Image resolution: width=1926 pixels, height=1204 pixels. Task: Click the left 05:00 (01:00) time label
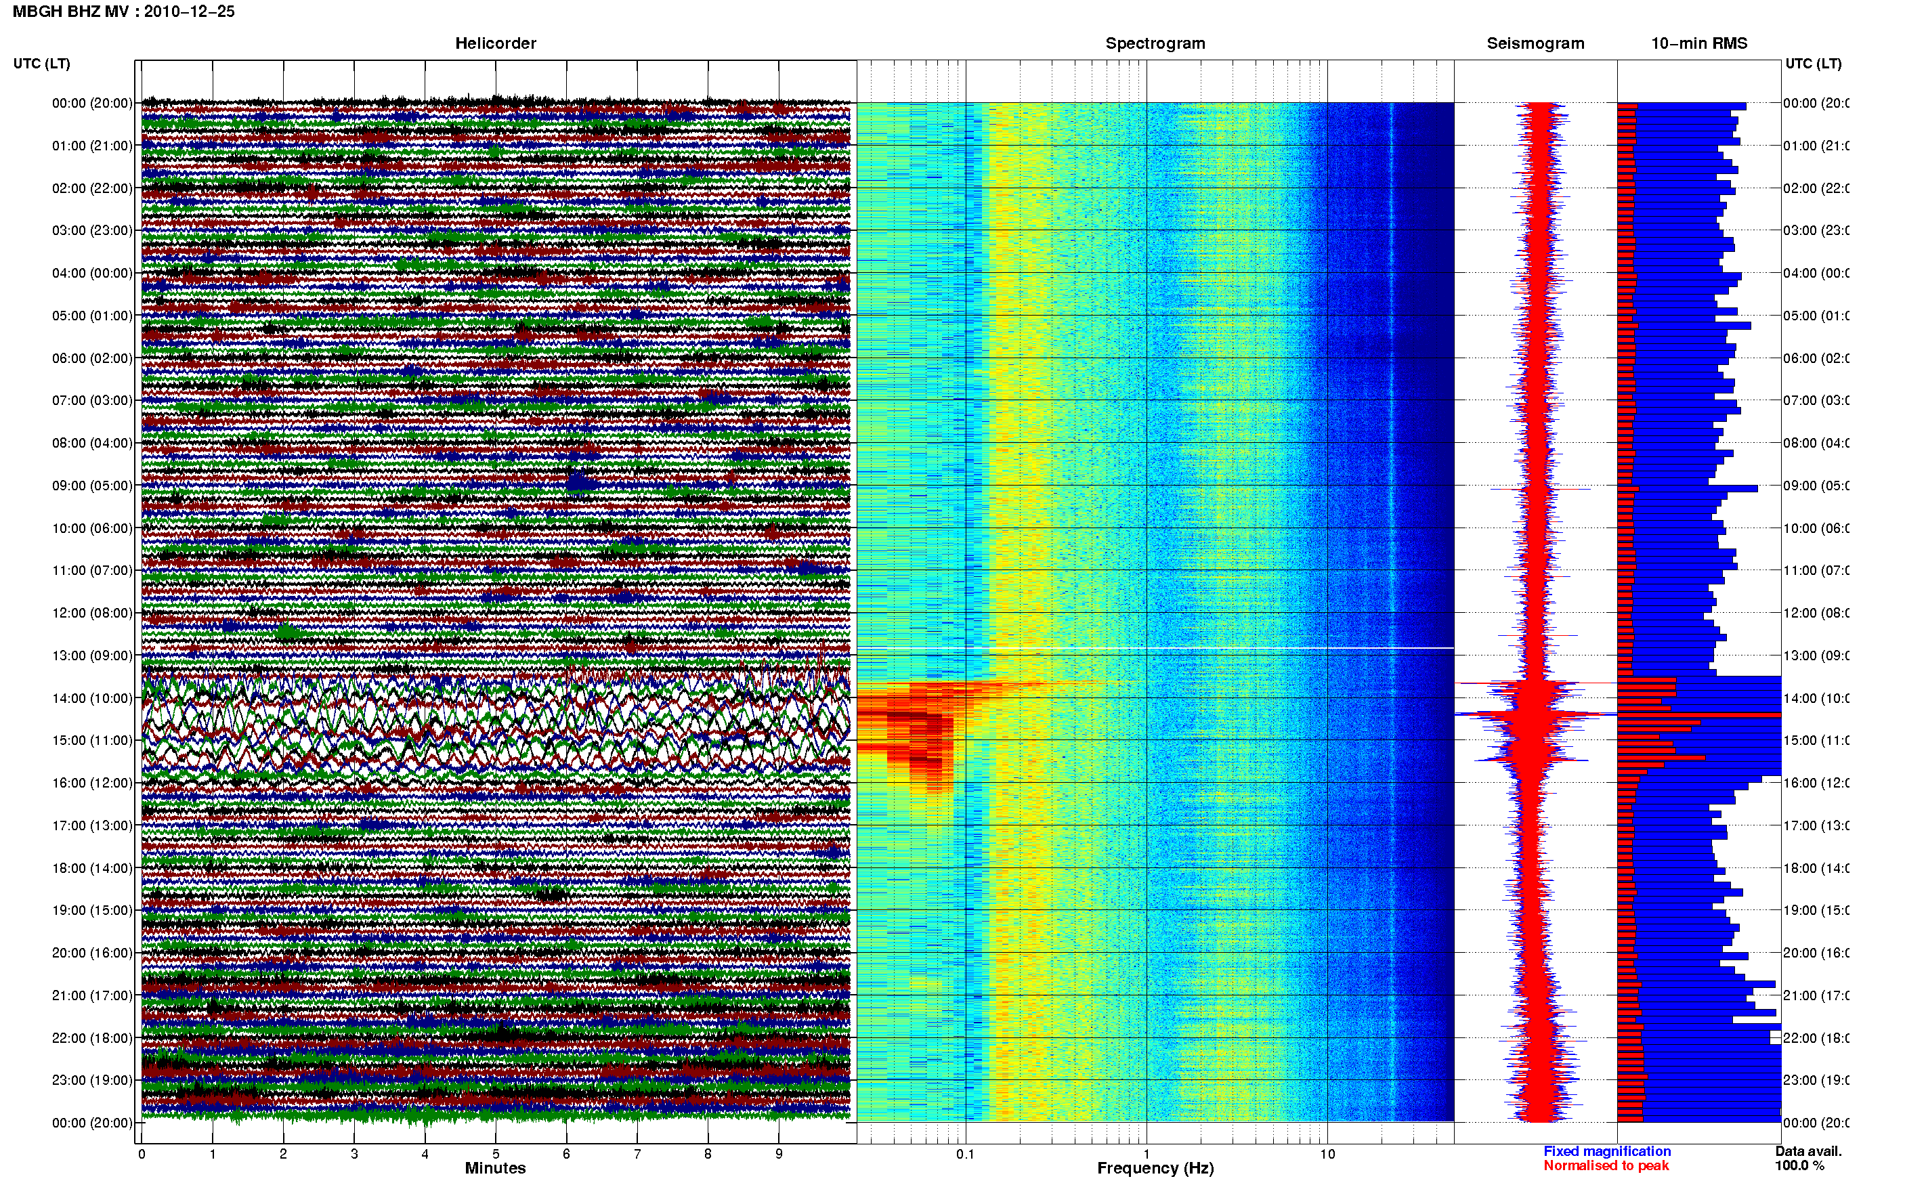pos(92,316)
